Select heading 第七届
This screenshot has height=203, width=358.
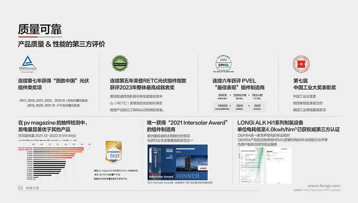[300, 81]
